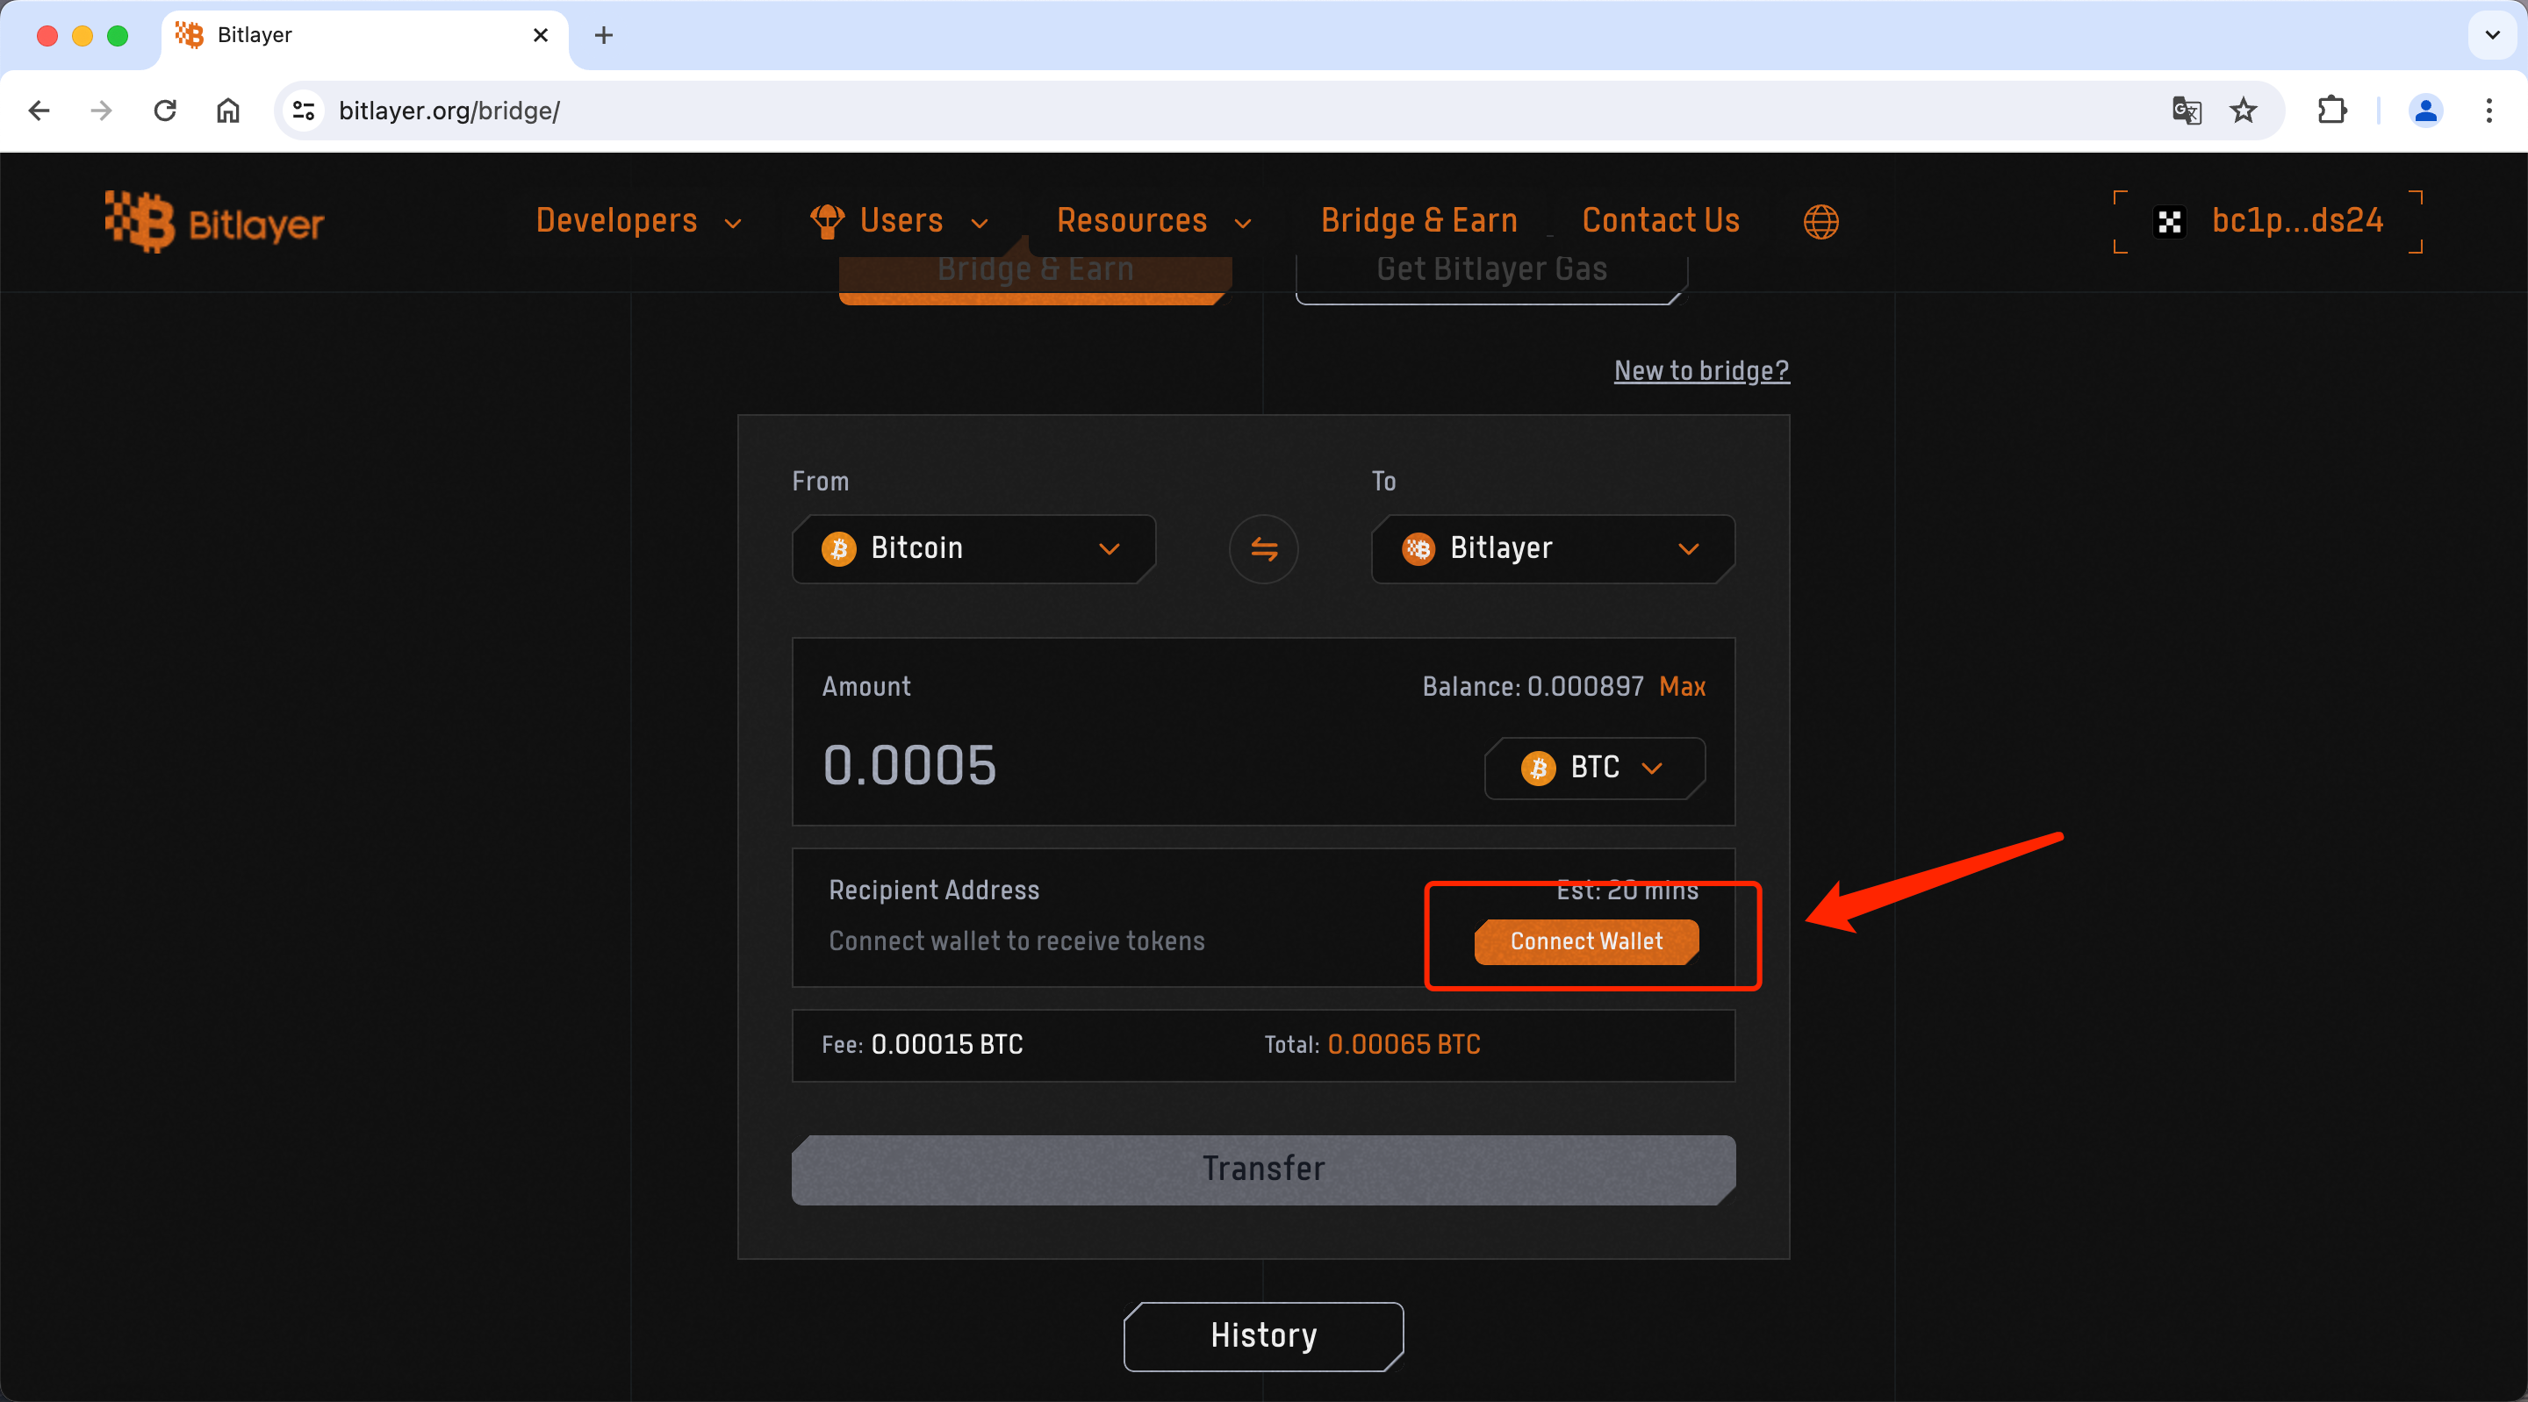Open the browser extensions puzzle icon
Screen dimensions: 2528x1402
click(2331, 111)
